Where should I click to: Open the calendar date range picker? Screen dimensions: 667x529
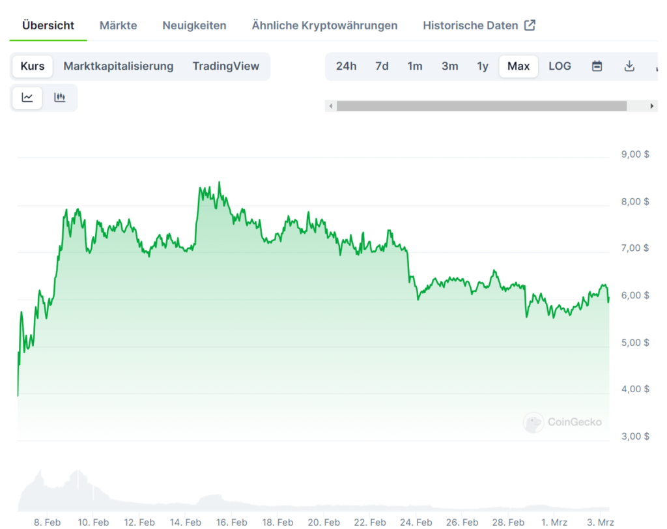tap(597, 66)
